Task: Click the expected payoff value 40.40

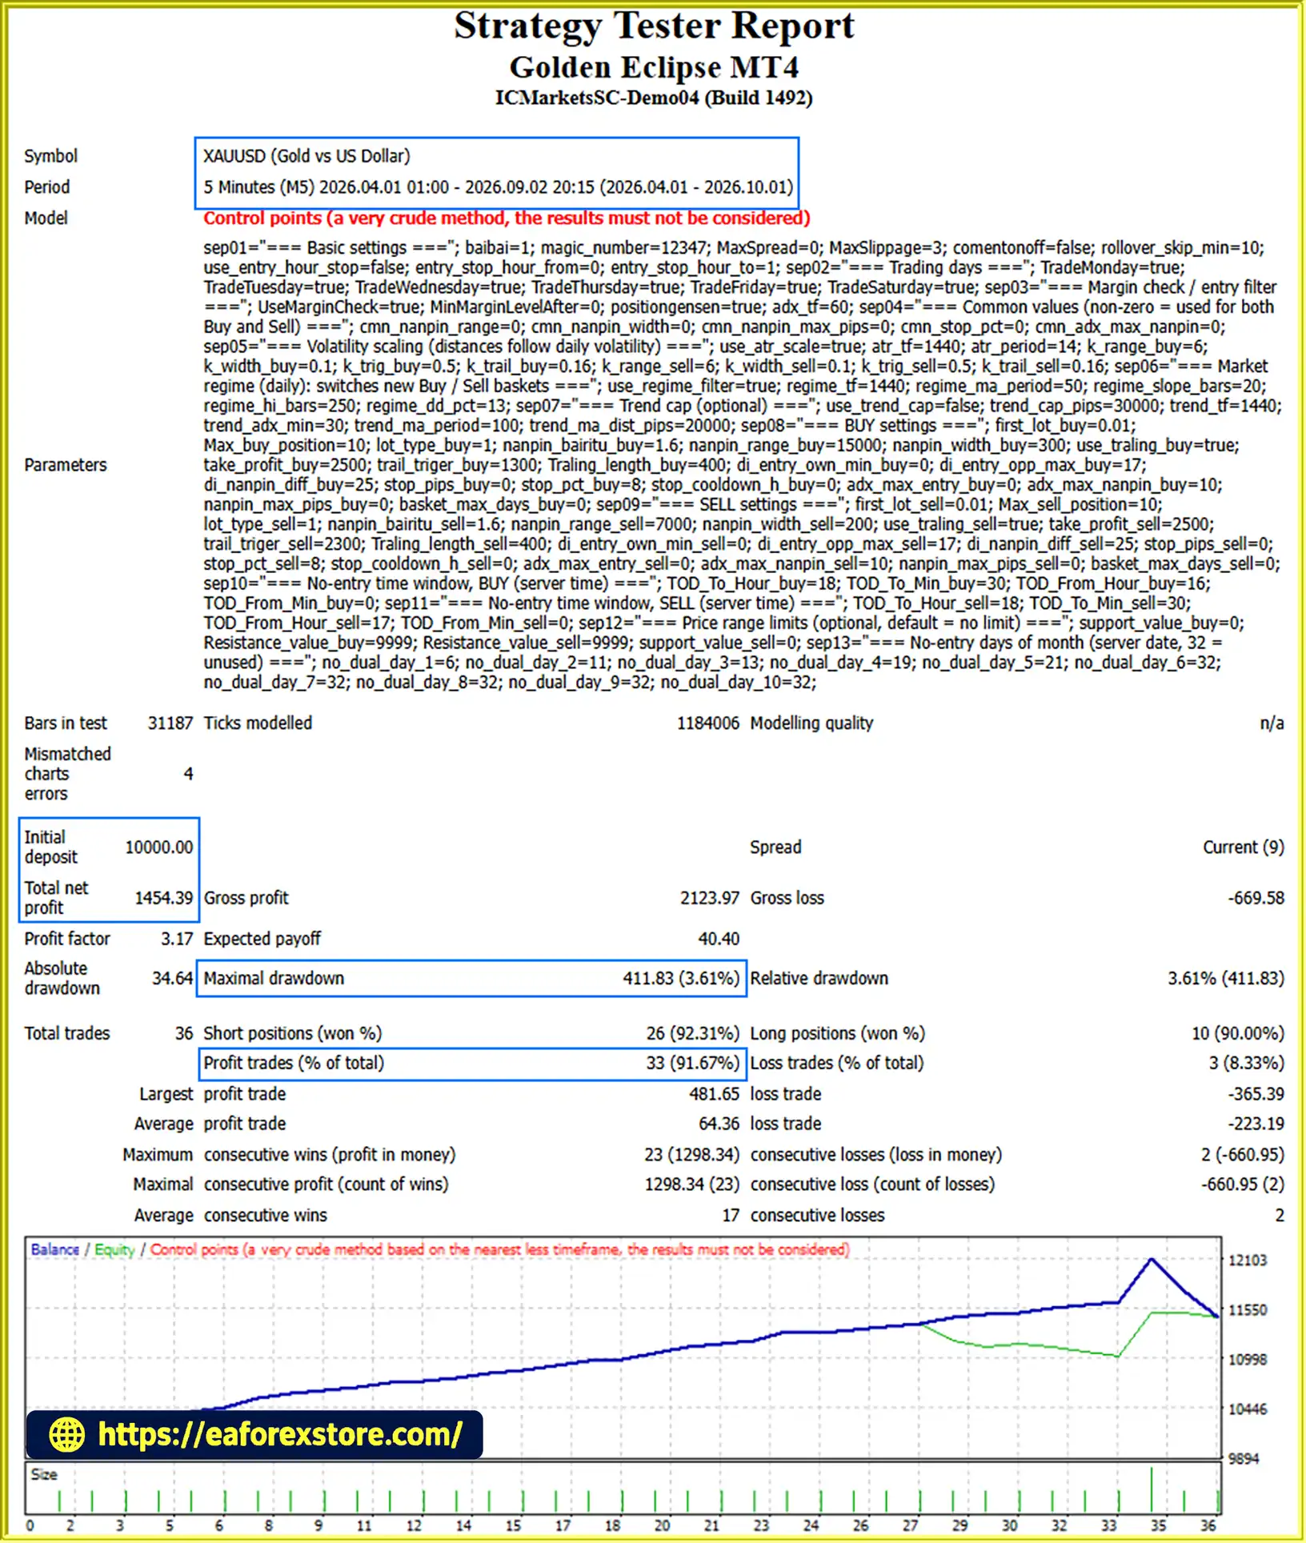Action: coord(719,939)
